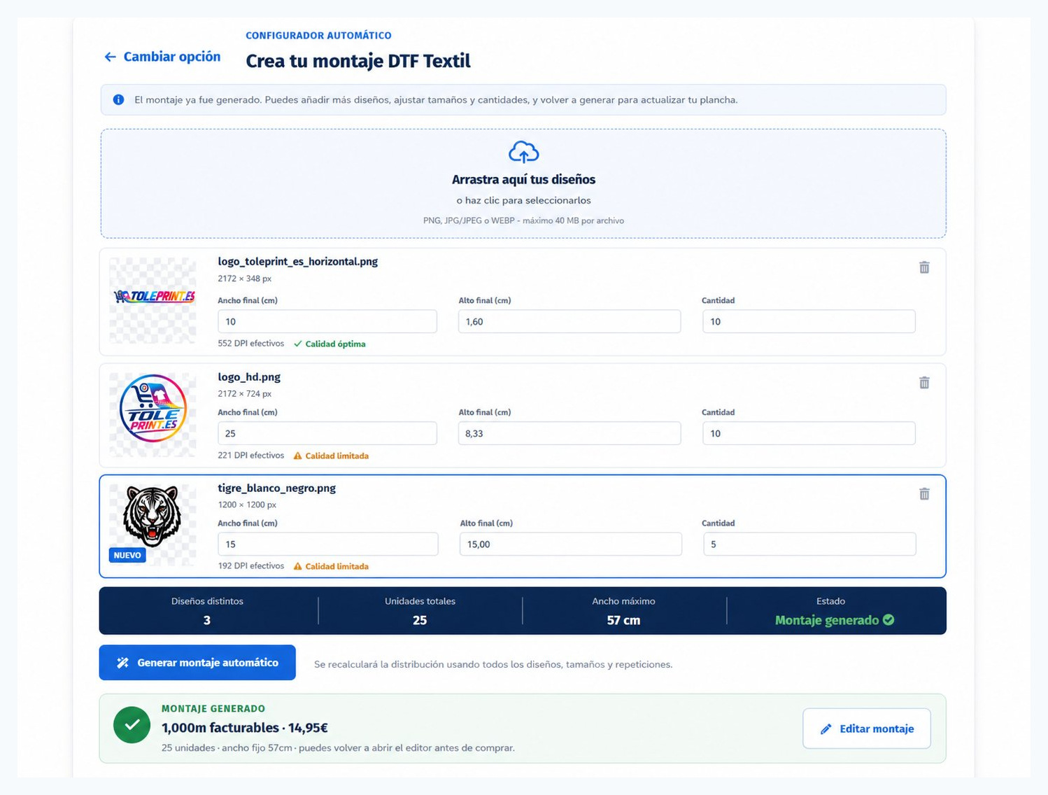Click the warning triangle next to 221 DPI efectivos

pyautogui.click(x=297, y=456)
